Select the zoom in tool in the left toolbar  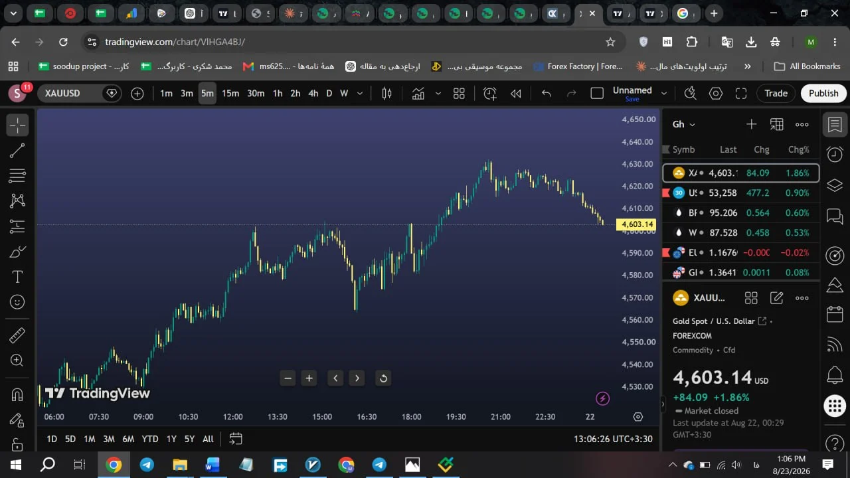(17, 360)
